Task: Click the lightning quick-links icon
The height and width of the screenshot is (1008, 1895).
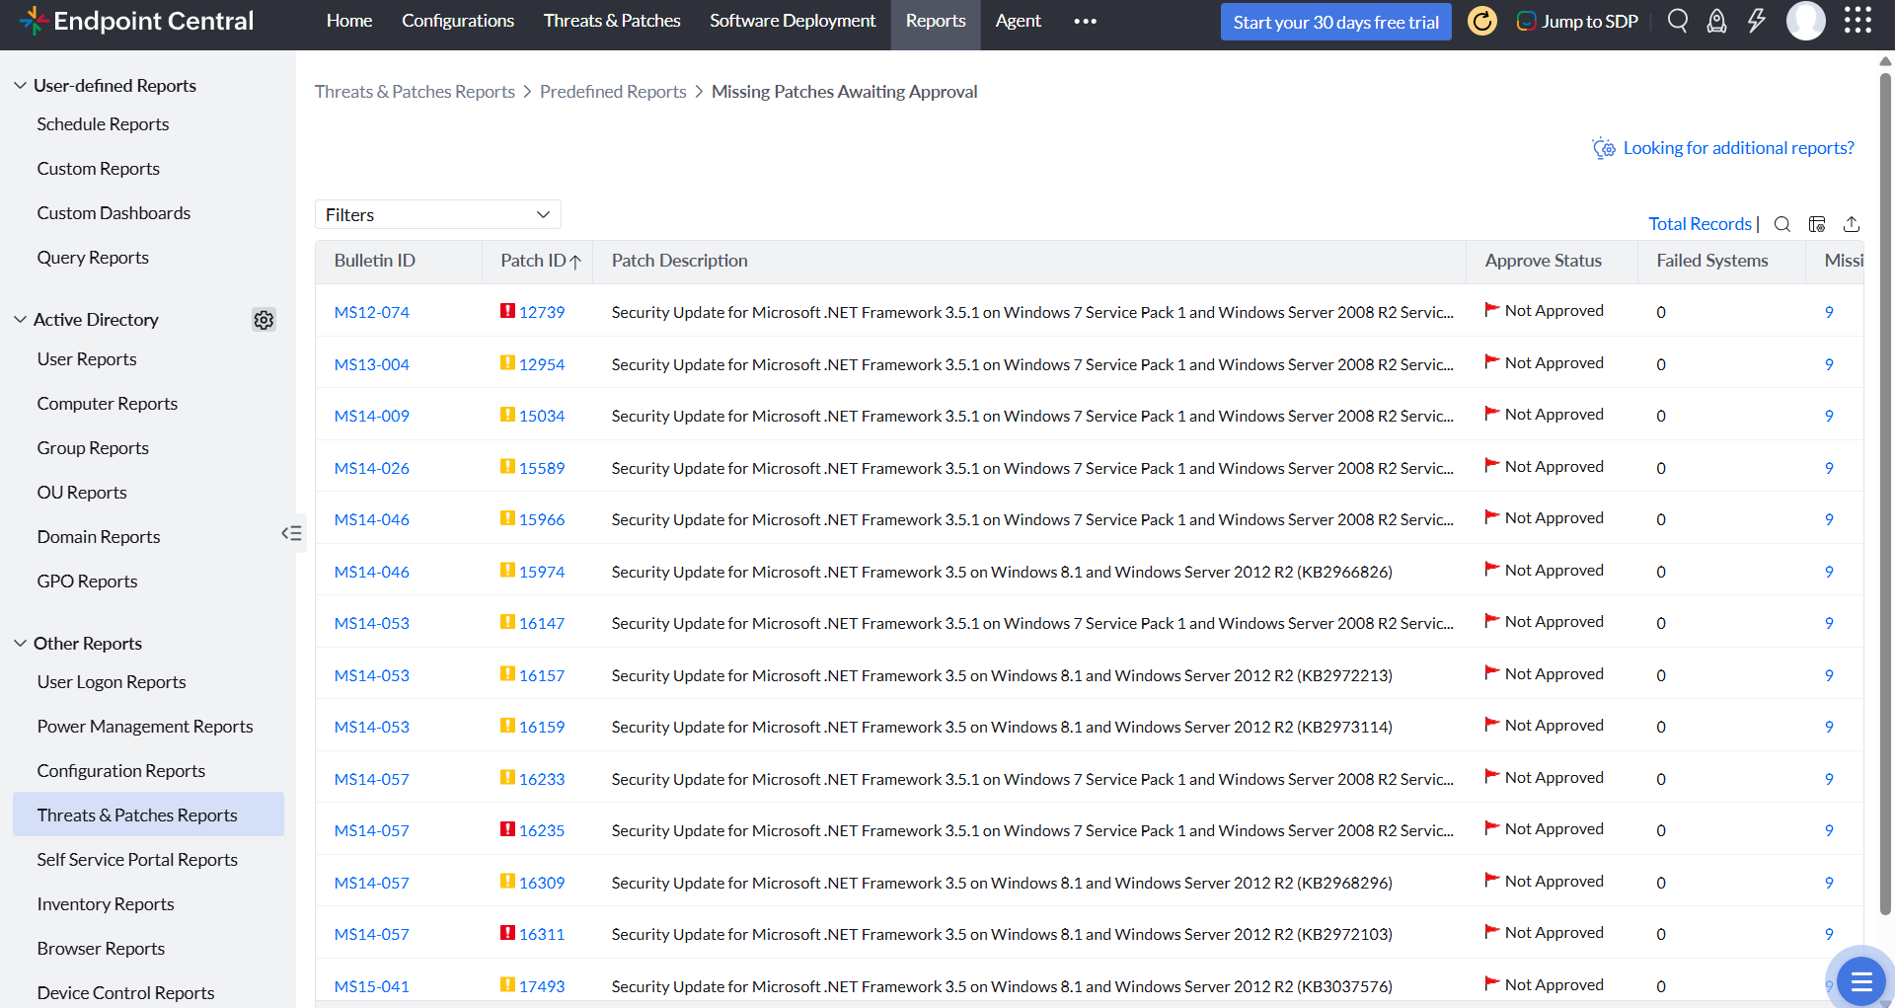Action: coord(1757,21)
